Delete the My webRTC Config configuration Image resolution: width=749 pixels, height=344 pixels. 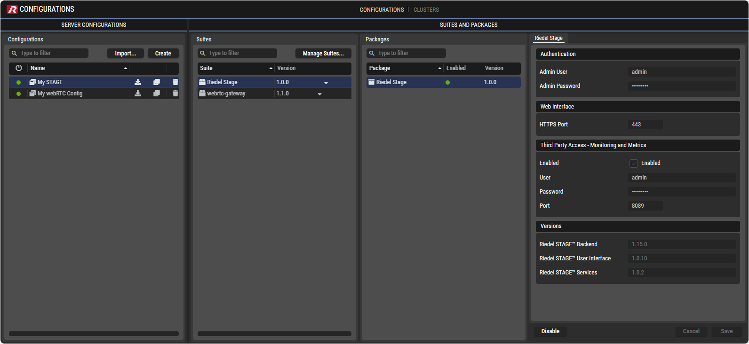(x=175, y=94)
